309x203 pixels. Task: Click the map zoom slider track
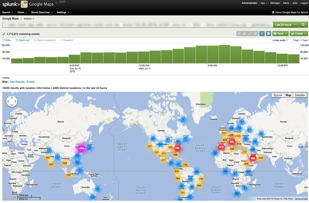12,135
